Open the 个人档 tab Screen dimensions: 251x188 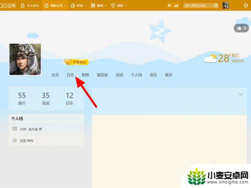137,75
